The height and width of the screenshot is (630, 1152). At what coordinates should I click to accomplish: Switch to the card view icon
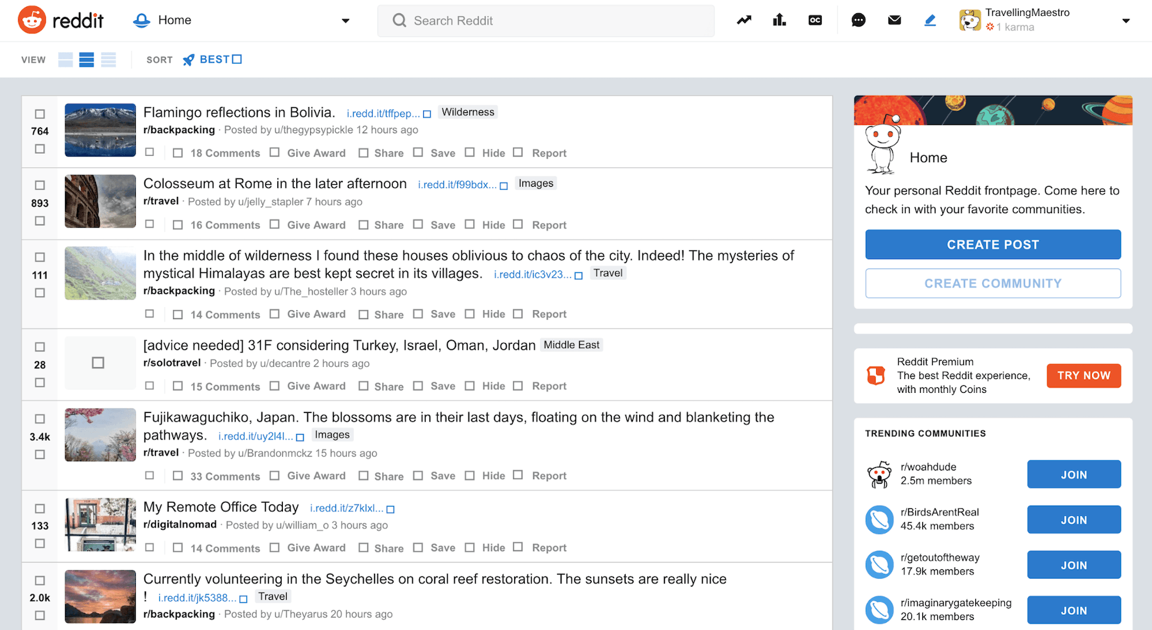(x=66, y=60)
